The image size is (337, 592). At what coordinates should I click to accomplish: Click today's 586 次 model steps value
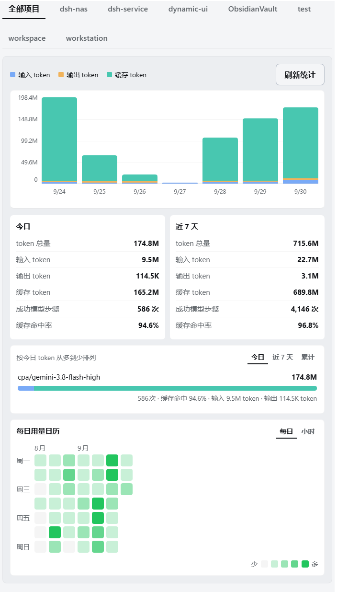tap(148, 309)
